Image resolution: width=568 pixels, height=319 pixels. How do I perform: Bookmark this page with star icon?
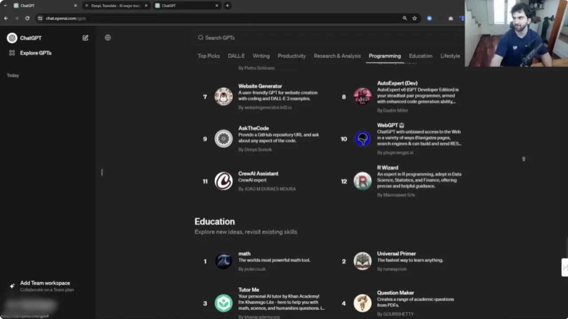pos(414,18)
